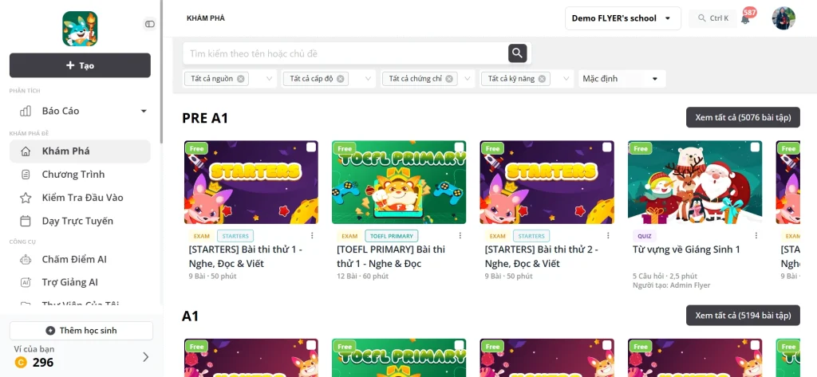The width and height of the screenshot is (817, 377).
Task: Click the Khám Phá home icon
Action: [x=25, y=151]
